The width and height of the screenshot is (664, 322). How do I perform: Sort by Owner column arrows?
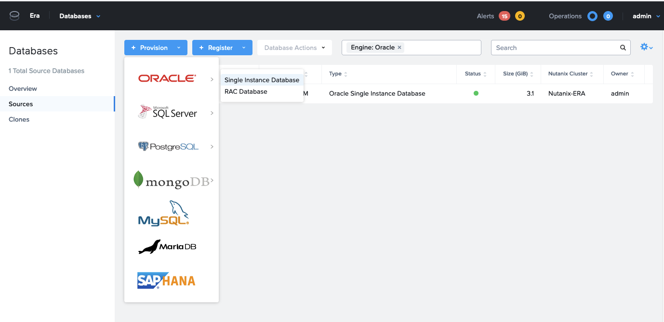point(633,74)
